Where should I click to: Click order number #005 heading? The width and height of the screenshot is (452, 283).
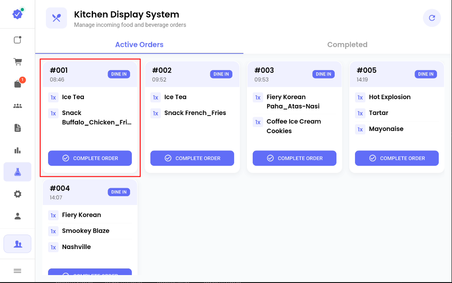[366, 71]
